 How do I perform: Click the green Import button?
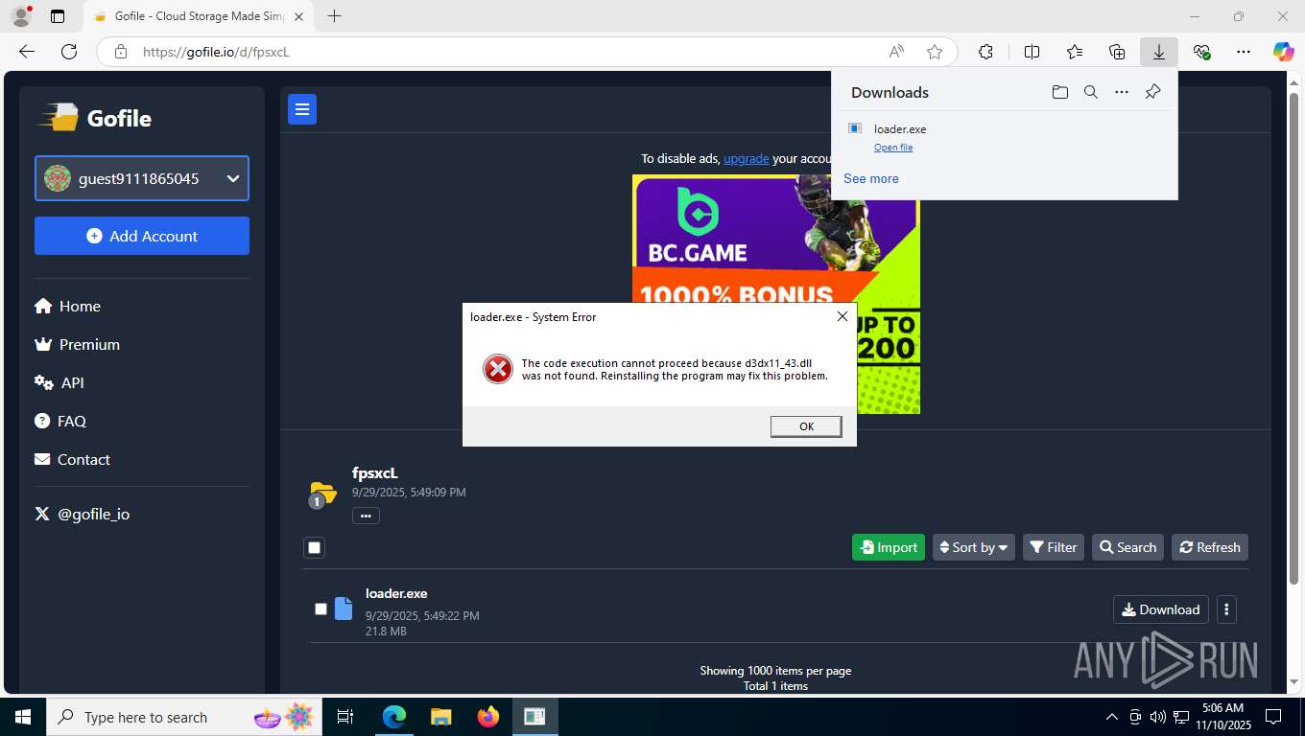889,547
